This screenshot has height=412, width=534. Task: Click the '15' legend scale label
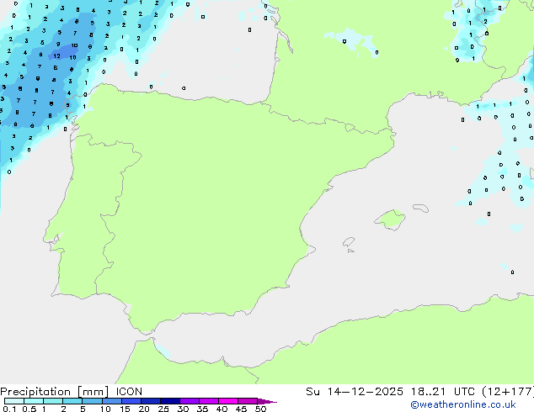coord(125,409)
